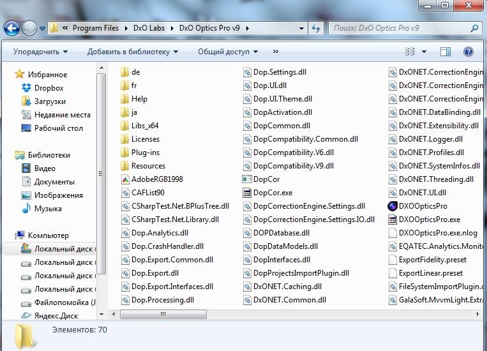Image resolution: width=487 pixels, height=351 pixels.
Task: Click the Избранное star icon
Action: (x=19, y=74)
